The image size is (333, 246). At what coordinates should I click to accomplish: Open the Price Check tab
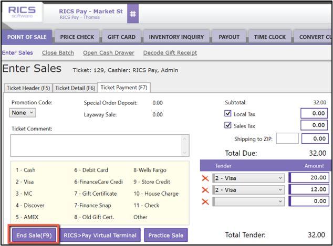click(77, 37)
